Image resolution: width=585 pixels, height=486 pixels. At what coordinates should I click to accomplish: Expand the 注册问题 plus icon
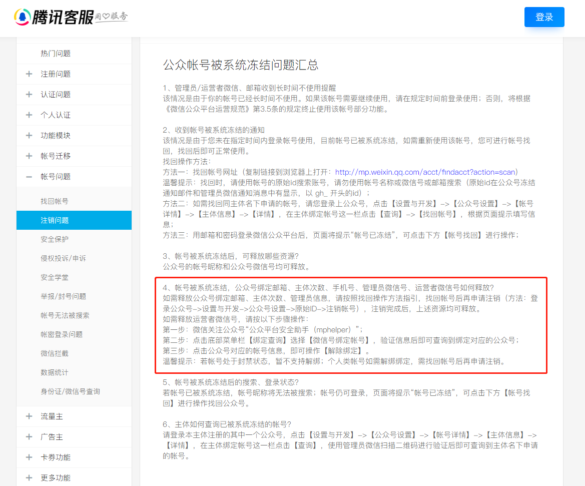29,74
